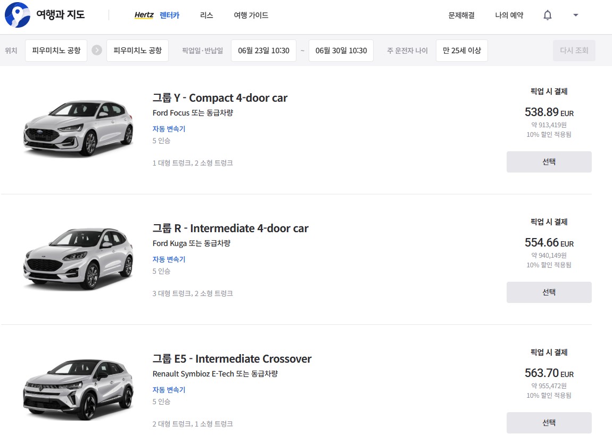
Task: Edit pickup date 06월 23일 10:30
Action: 263,51
